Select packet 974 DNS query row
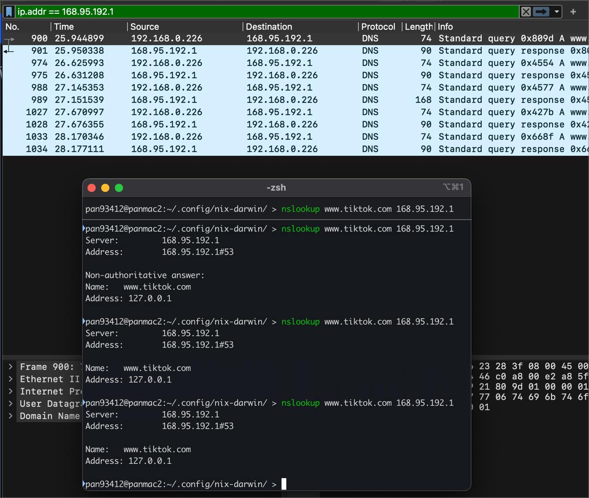589x498 pixels. 230,63
